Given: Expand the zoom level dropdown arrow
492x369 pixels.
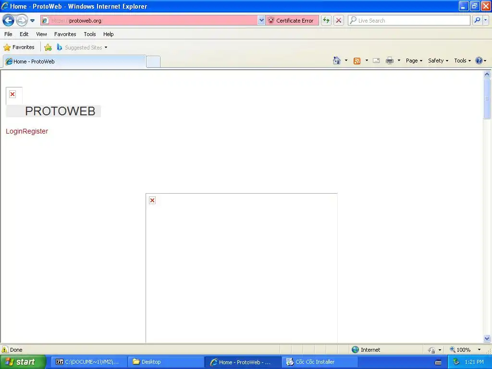Looking at the screenshot, I should 479,350.
